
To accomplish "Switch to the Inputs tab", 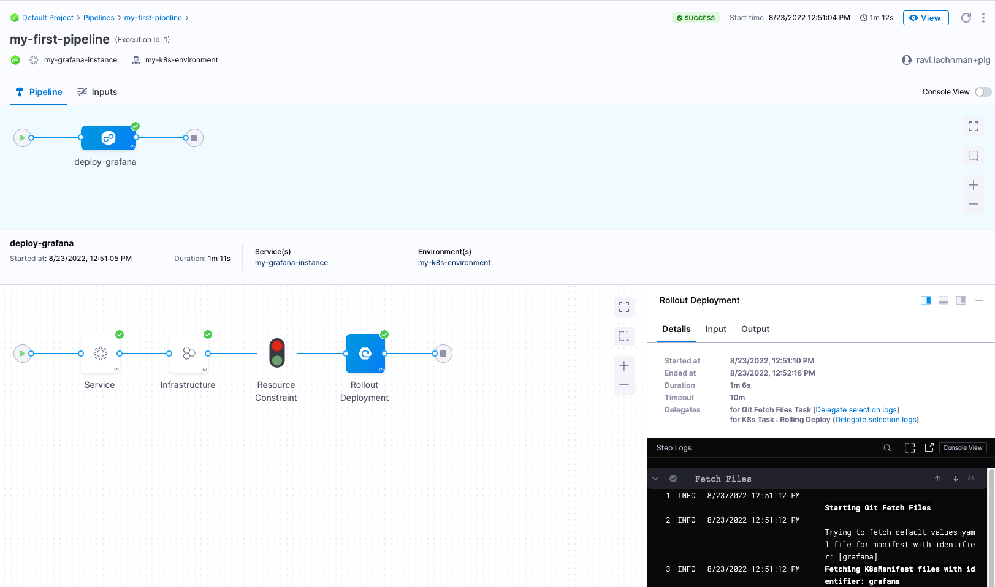I will (x=97, y=92).
